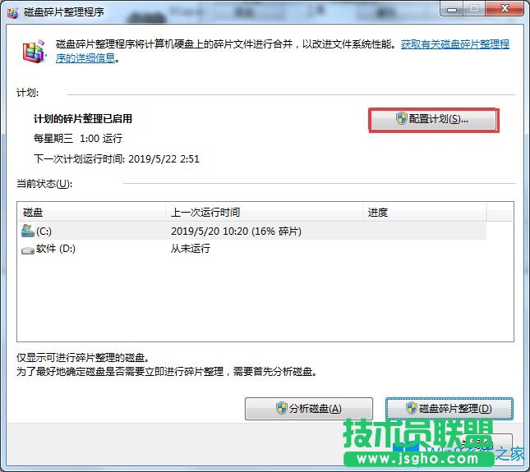Close the 磁盘碎片整理程序 window
530x472 pixels.
(505, 9)
